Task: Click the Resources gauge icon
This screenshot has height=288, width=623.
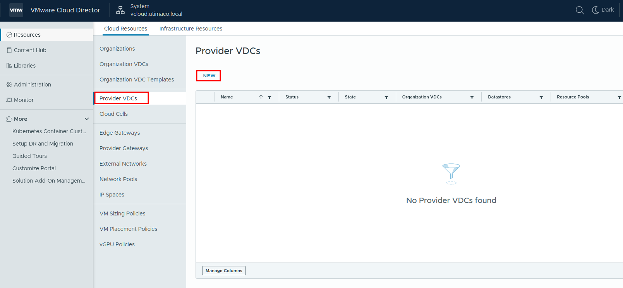Action: [x=9, y=35]
